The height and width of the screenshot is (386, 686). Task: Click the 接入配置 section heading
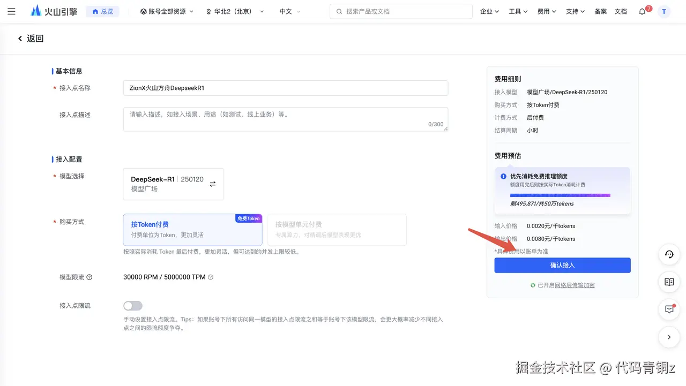[69, 160]
